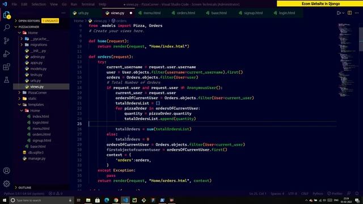The height and width of the screenshot is (204, 363).
Task: Open manage.py in the file tree
Action: tap(36, 159)
